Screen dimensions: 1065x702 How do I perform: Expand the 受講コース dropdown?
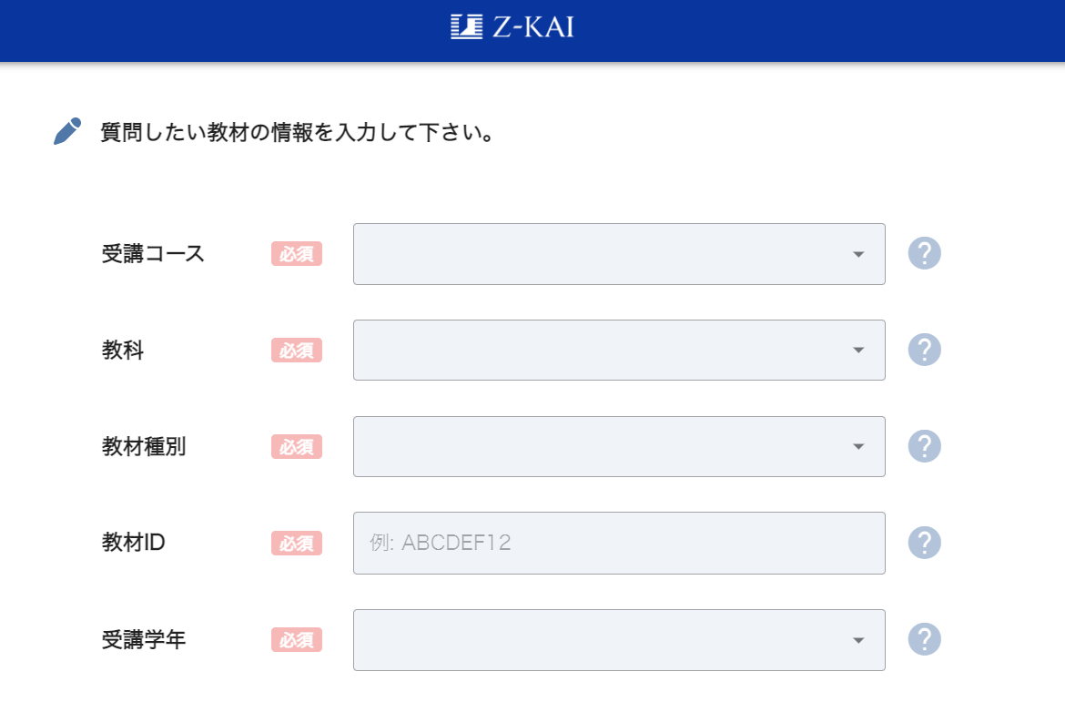[619, 254]
